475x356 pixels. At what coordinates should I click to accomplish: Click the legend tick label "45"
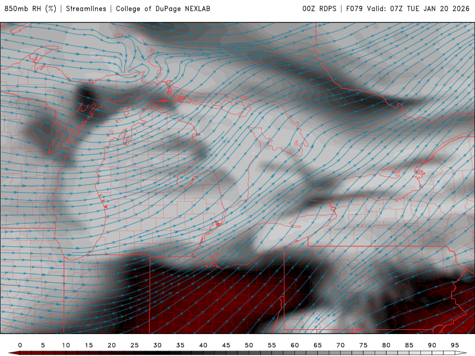point(226,345)
